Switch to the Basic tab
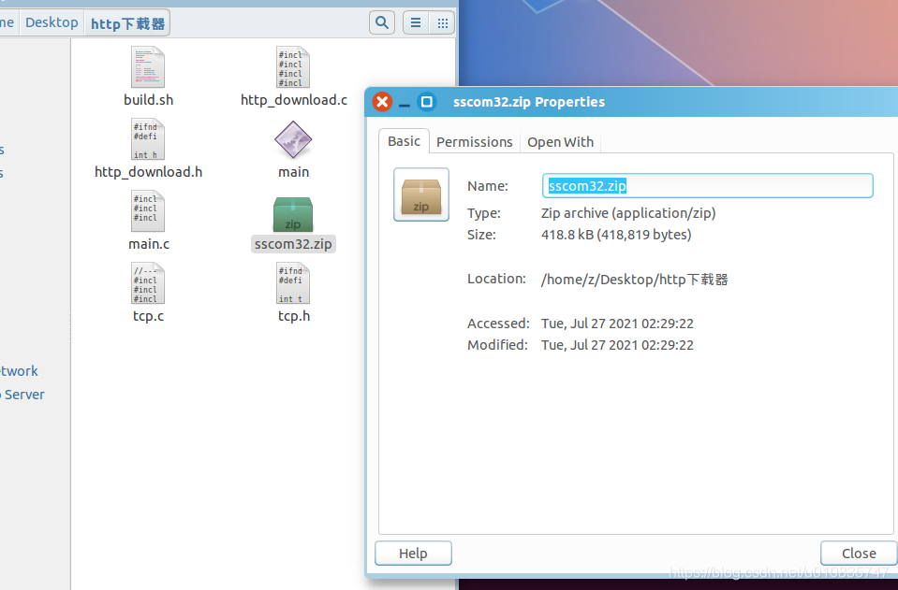 [404, 141]
